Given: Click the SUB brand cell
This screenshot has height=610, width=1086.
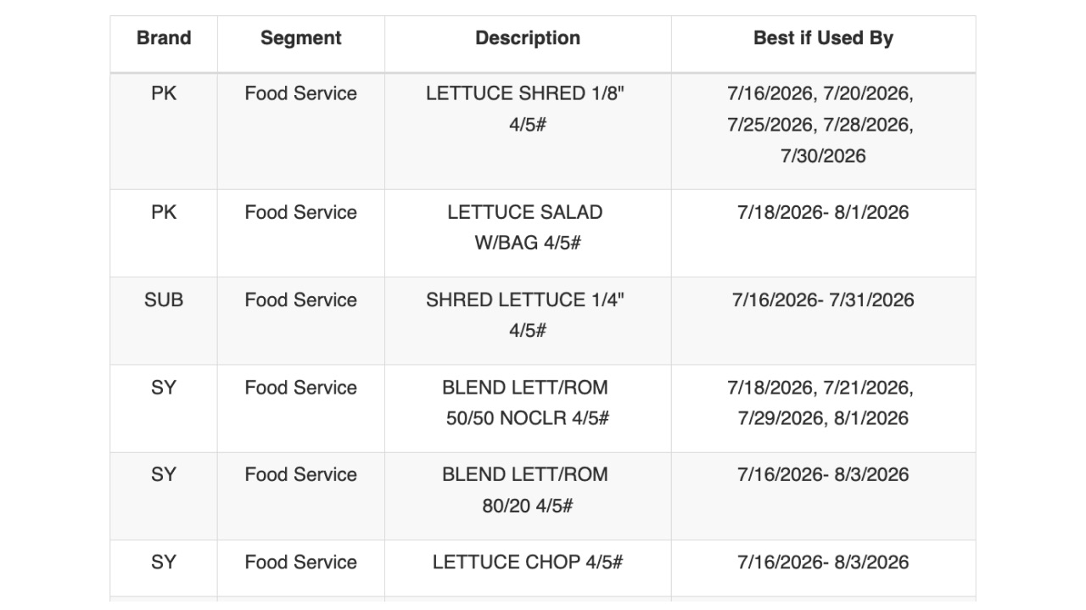Looking at the screenshot, I should [x=164, y=321].
